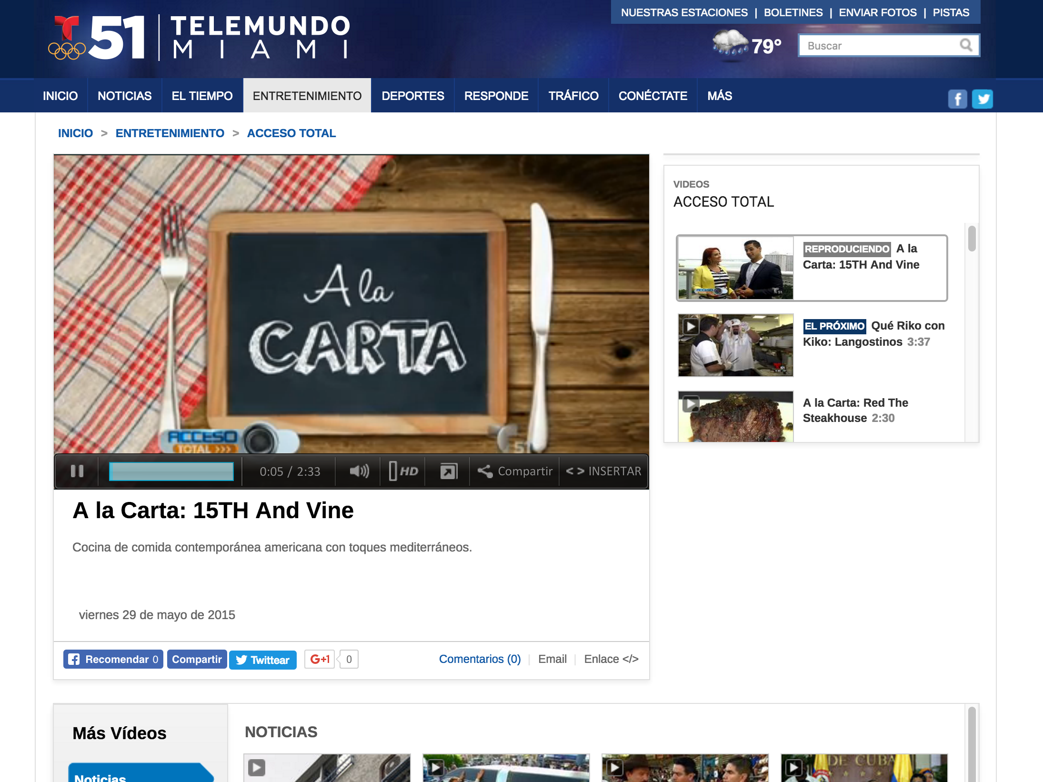Open the INICIO navigation tab
Screen dimensions: 1043x782
60,96
